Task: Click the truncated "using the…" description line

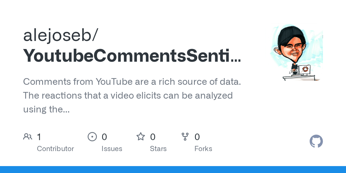Action: [46, 109]
